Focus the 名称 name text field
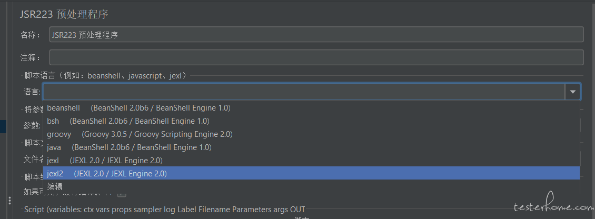This screenshot has height=219, width=595. click(x=316, y=35)
